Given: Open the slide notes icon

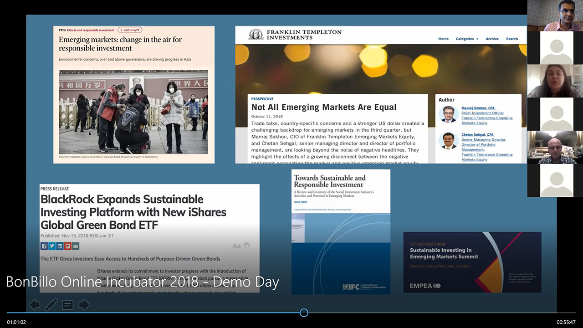Looking at the screenshot, I should click(67, 305).
